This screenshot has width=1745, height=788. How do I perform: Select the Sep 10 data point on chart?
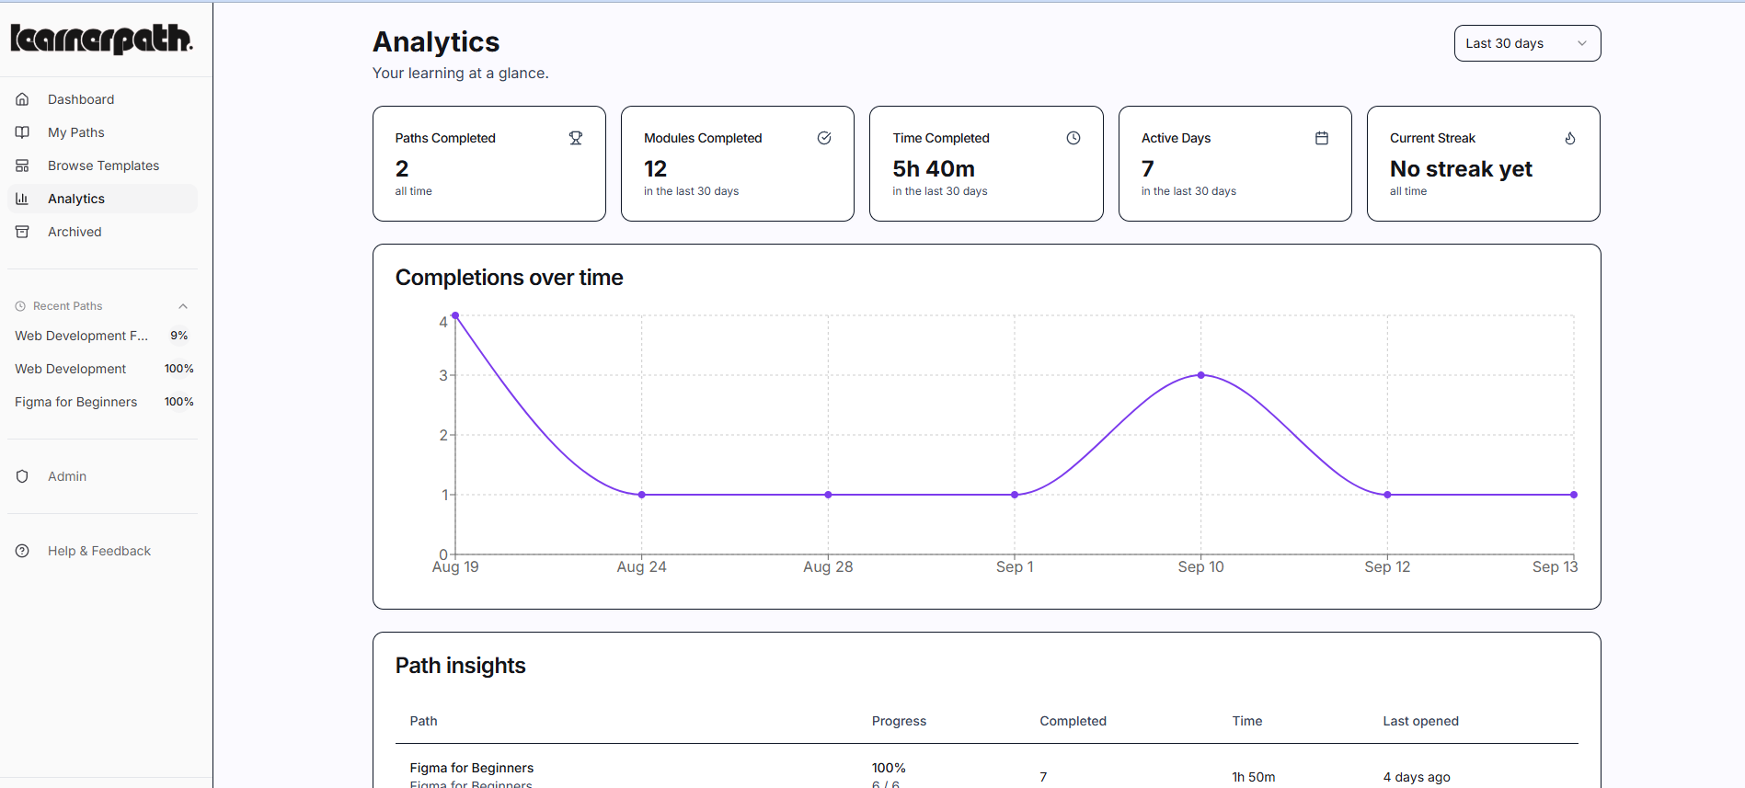point(1200,375)
